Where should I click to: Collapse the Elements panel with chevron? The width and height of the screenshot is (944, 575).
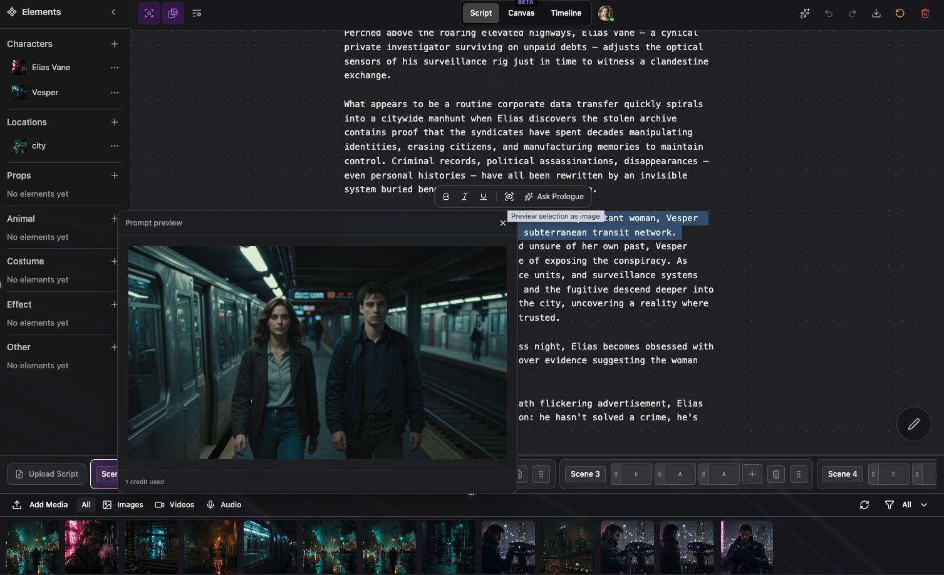tap(113, 12)
